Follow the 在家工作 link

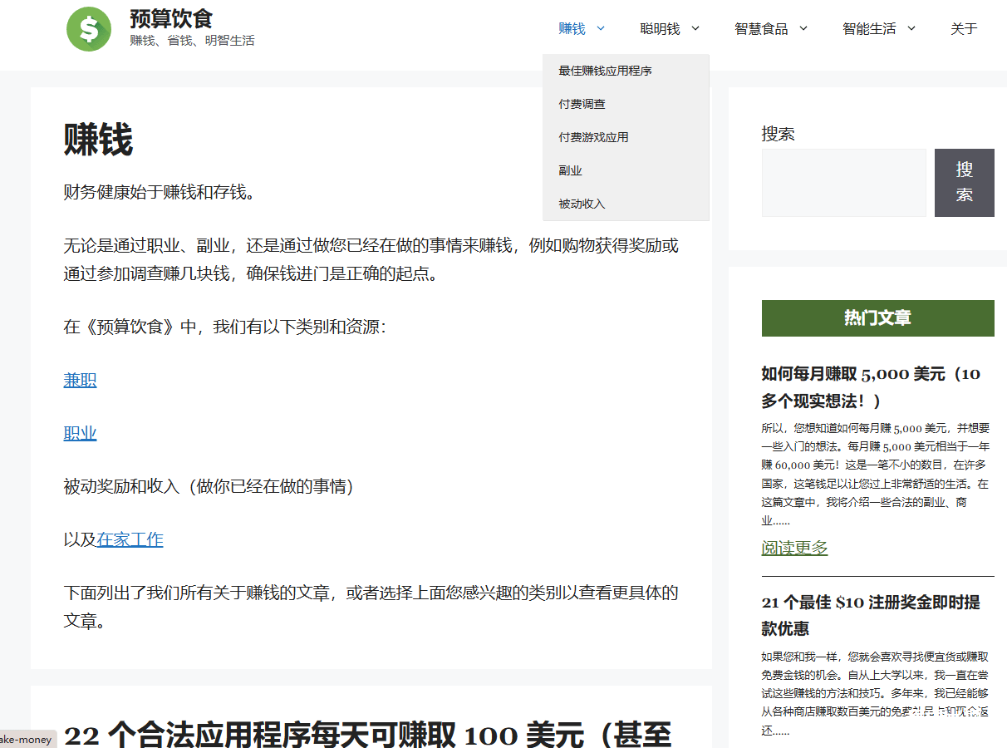[x=130, y=540]
